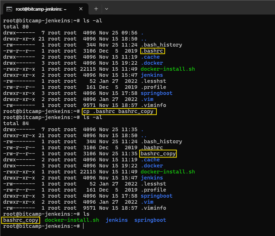
Task: Click springboot in the final ls output
Action: coord(150,220)
